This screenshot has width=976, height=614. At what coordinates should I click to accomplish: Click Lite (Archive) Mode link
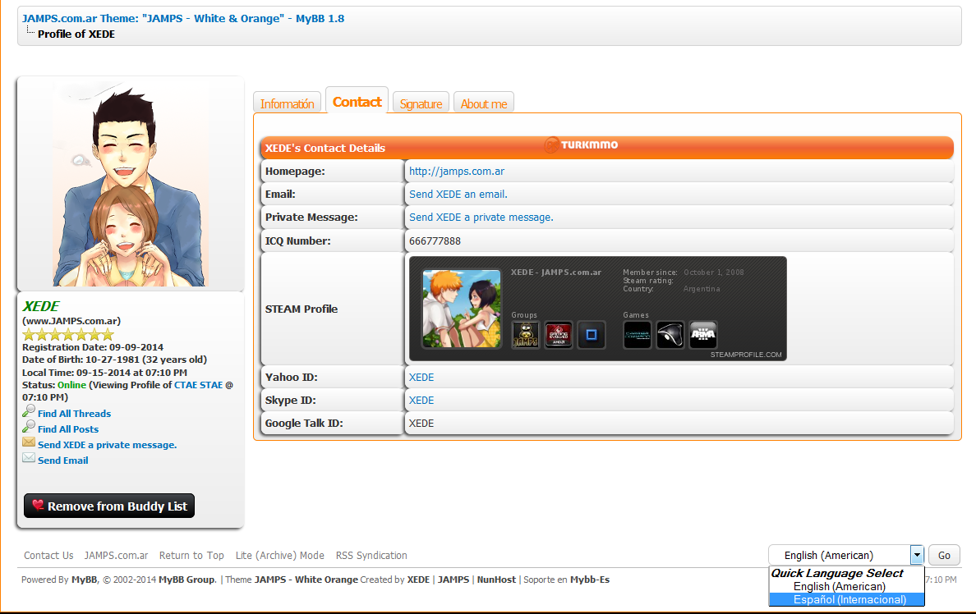coord(280,556)
